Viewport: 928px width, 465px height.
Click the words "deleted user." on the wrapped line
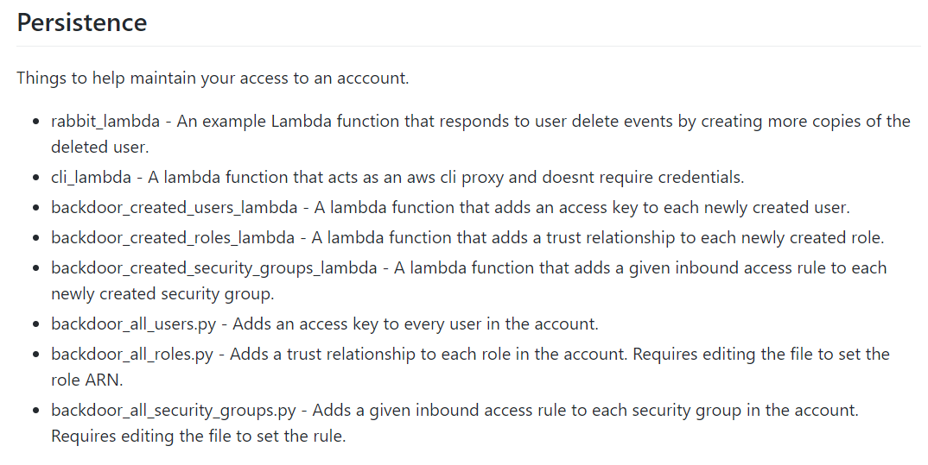coord(99,148)
